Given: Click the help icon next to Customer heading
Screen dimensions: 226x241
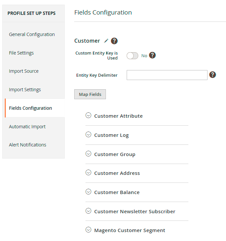Looking at the screenshot, I should point(114,41).
